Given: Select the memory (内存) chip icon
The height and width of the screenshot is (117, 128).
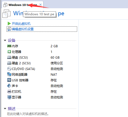Looking at the screenshot, I should 9,46.
